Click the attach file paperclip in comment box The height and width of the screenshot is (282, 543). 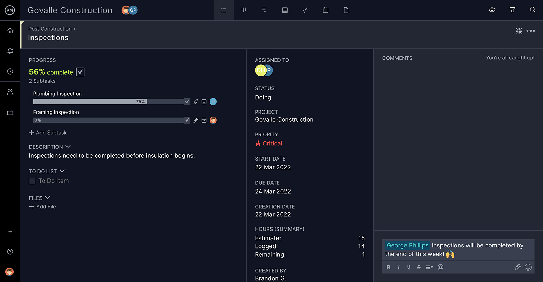pyautogui.click(x=518, y=267)
